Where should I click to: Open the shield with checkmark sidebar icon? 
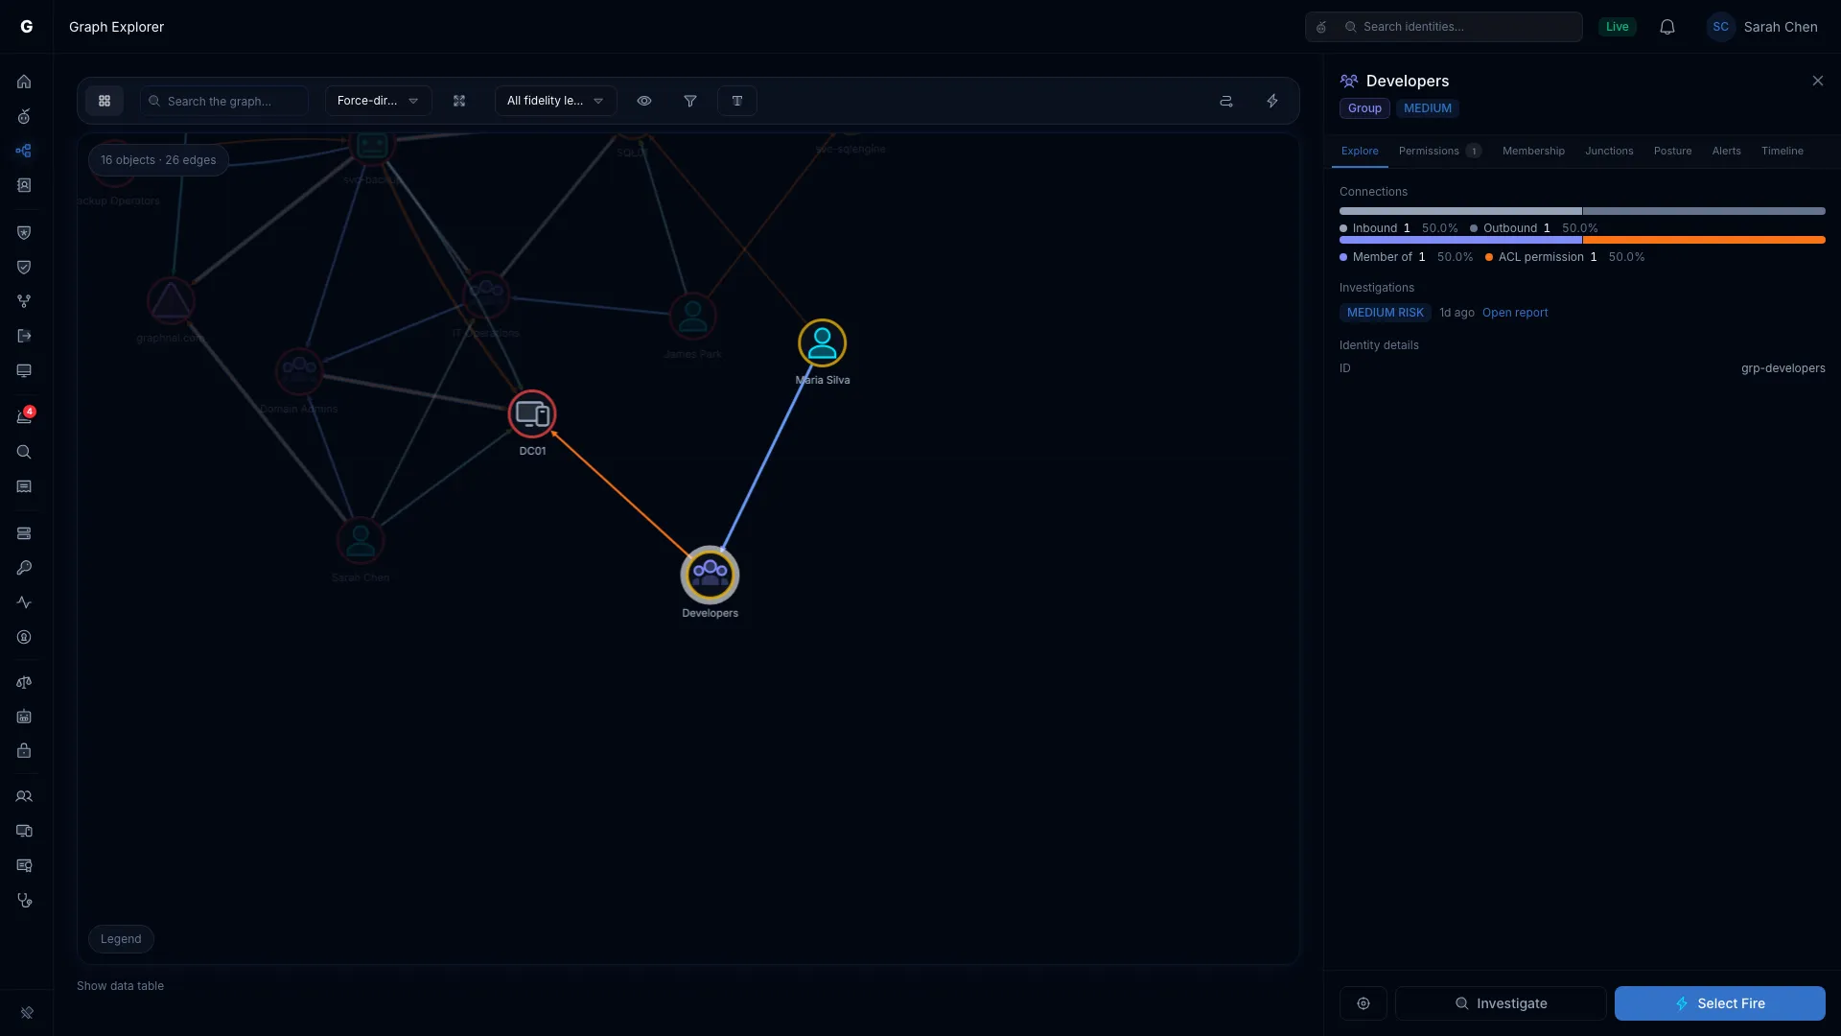[24, 267]
